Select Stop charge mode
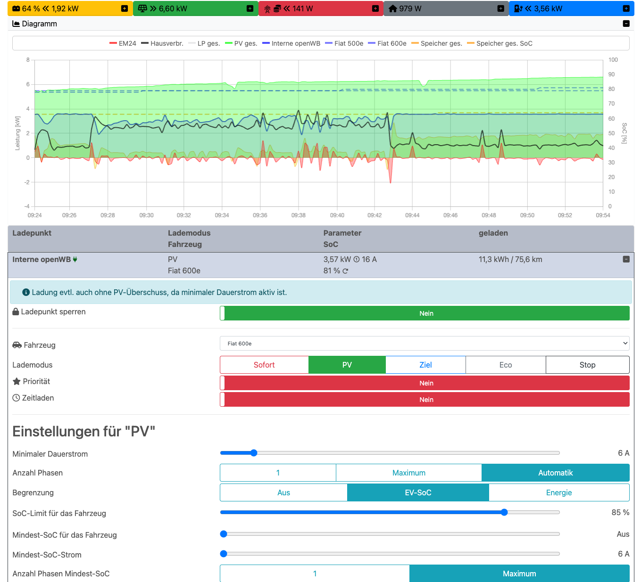Image resolution: width=641 pixels, height=582 pixels. 588,365
